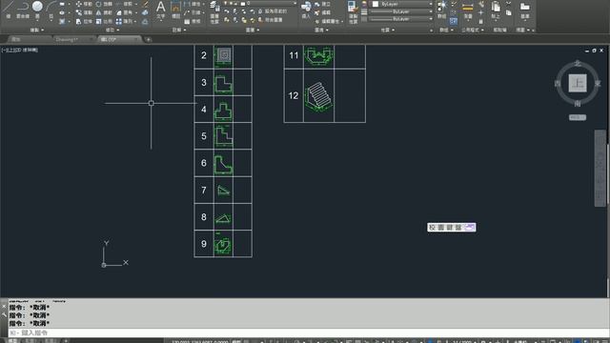Activate the Stretch tool
Image resolution: width=610 pixels, height=343 pixels.
pos(83,22)
